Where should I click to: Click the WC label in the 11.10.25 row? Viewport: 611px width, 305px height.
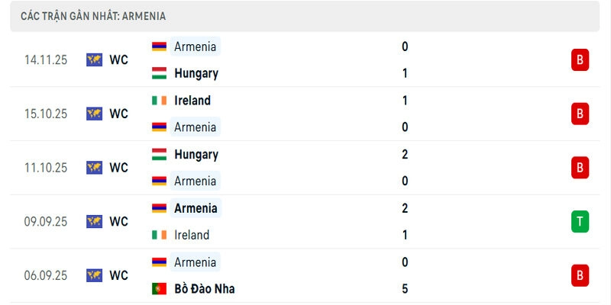pos(118,167)
